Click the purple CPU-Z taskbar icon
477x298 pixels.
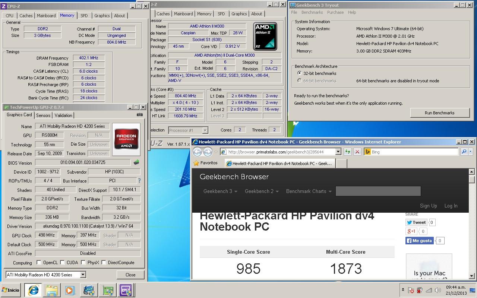(126, 290)
